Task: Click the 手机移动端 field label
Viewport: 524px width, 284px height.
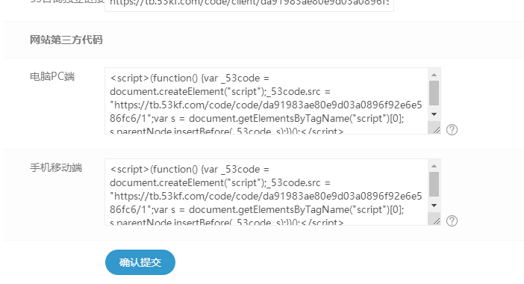Action: [x=56, y=167]
